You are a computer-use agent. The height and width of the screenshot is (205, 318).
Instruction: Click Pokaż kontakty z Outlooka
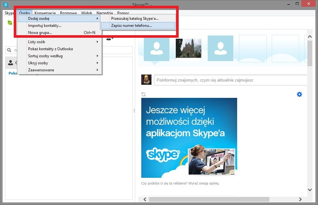(60, 49)
